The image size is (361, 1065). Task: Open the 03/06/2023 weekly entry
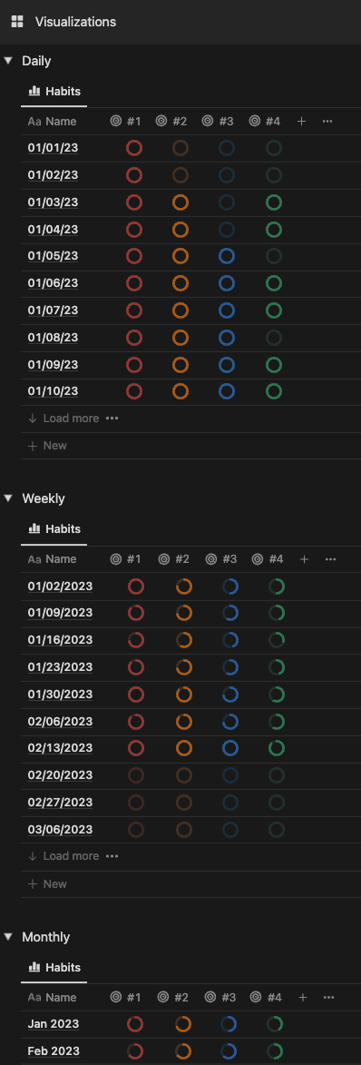coord(61,829)
